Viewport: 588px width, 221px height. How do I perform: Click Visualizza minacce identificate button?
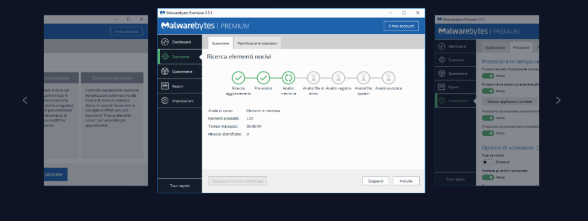[237, 181]
